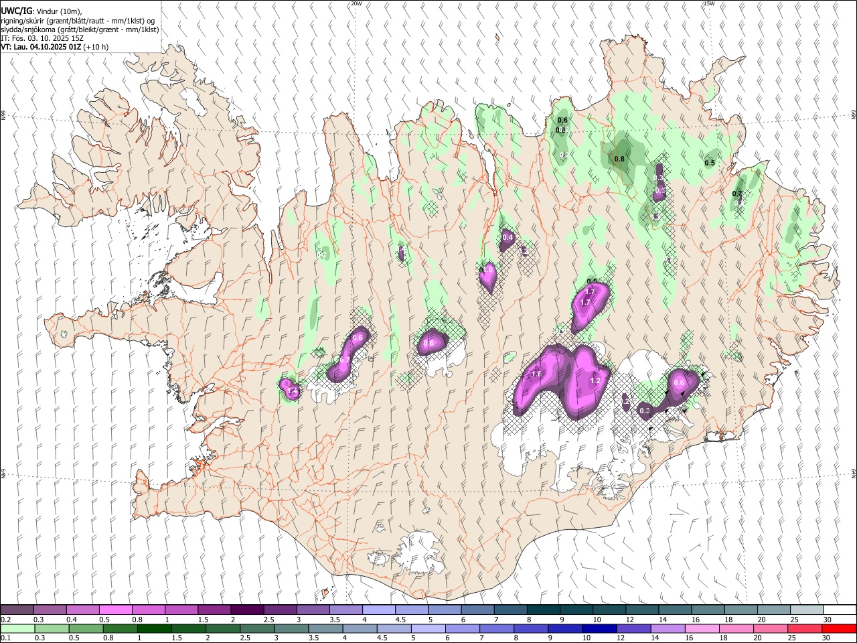Click the '0.3' value on the dark purple blob
The width and height of the screenshot is (857, 643).
point(645,411)
